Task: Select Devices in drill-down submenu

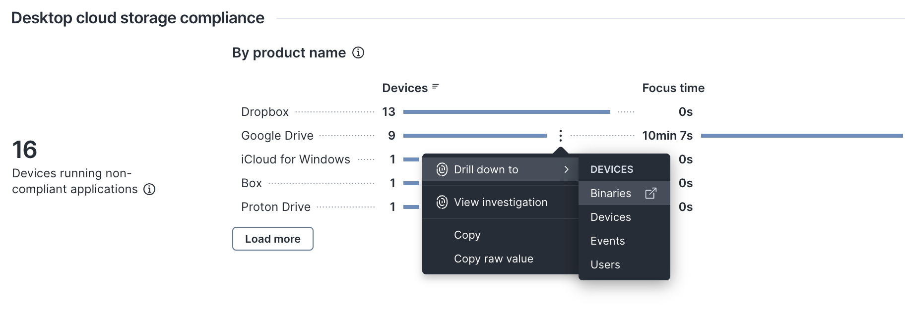Action: [x=610, y=217]
